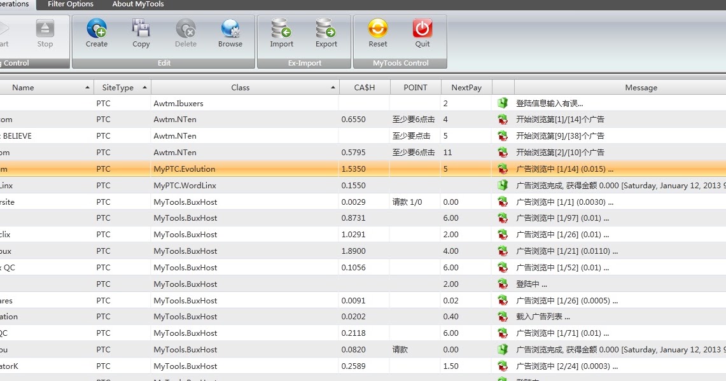
Task: Click status icon in 1.0291 cash row
Action: coord(503,235)
